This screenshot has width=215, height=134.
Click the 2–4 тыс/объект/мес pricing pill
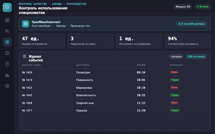(x=192, y=24)
